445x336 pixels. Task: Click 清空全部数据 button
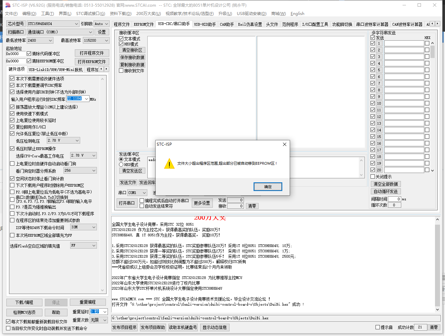(386, 184)
